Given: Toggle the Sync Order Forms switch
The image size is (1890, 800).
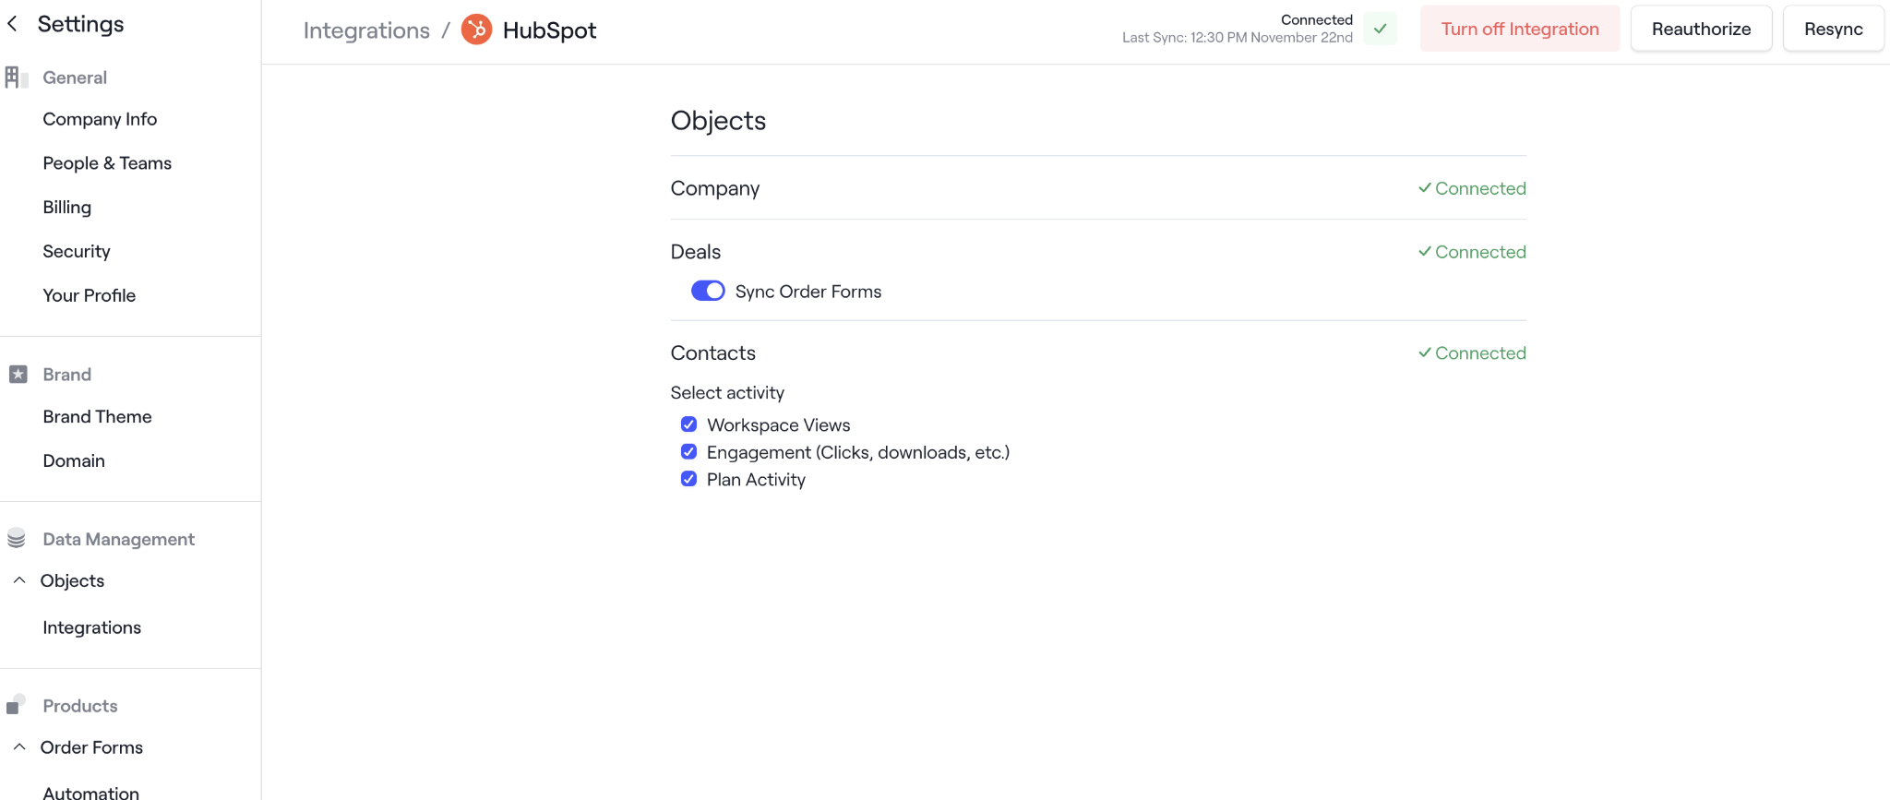Looking at the screenshot, I should 708,291.
